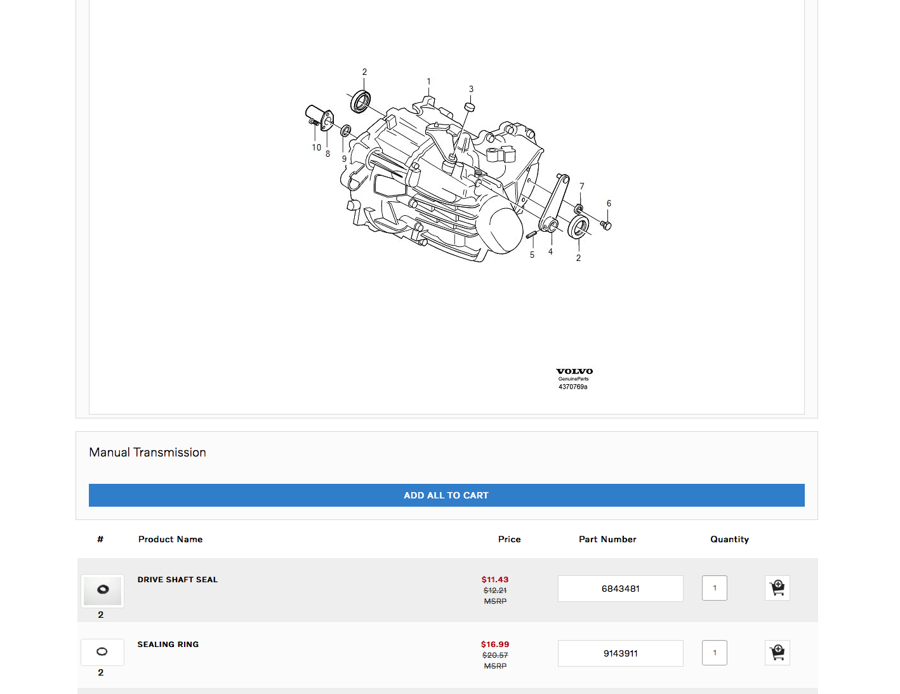This screenshot has height=694, width=900.
Task: Click callout number 5 in the diagram
Action: (532, 255)
